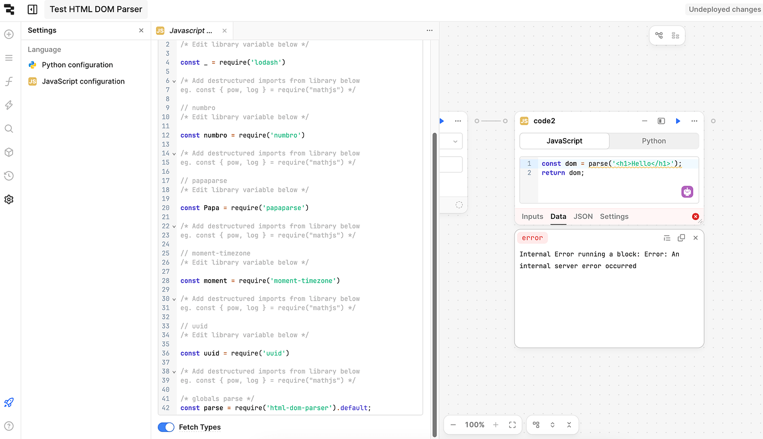Click the zoom out minus button

[453, 425]
